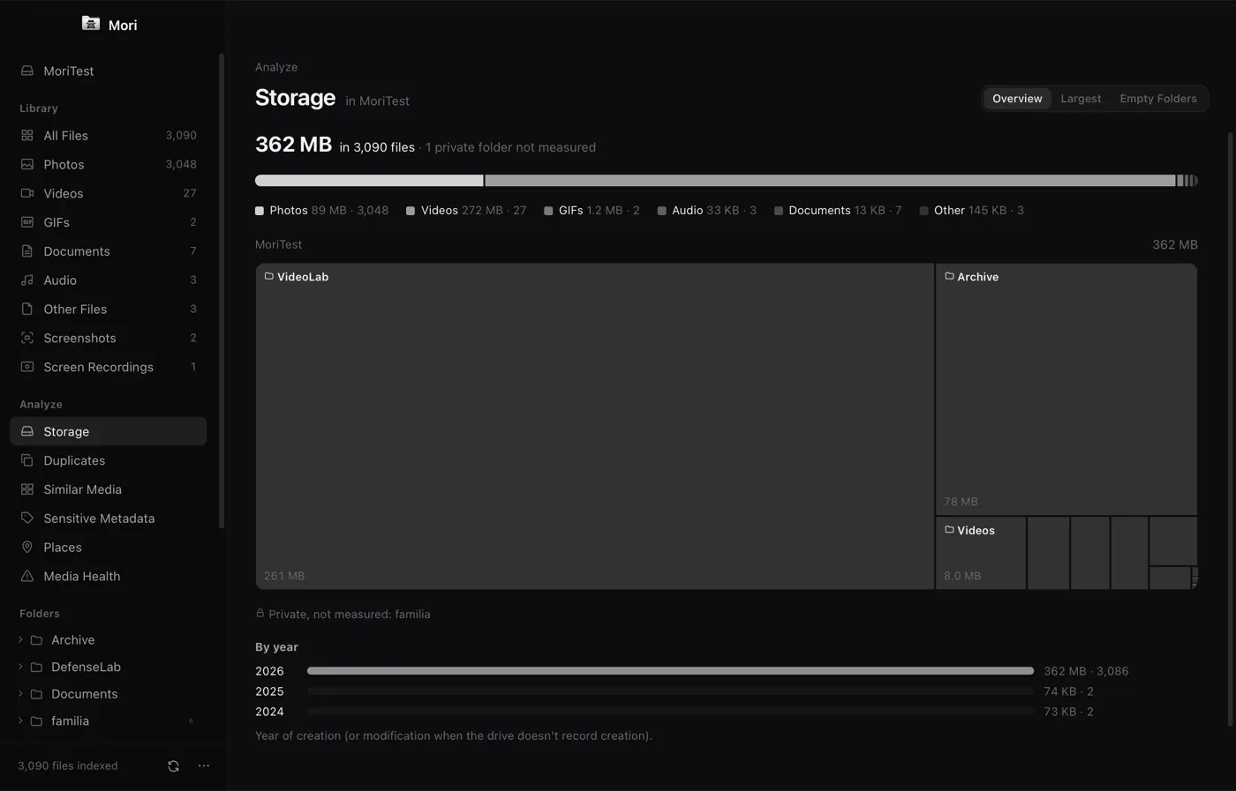
Task: Click the Videos segment of storage bar
Action: 830,181
